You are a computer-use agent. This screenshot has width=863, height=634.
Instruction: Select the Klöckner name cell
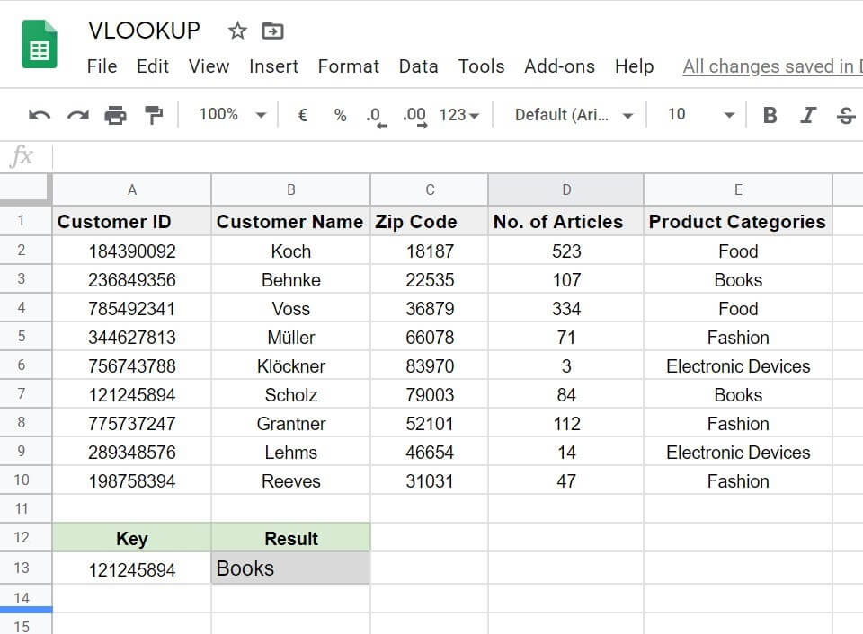click(291, 366)
